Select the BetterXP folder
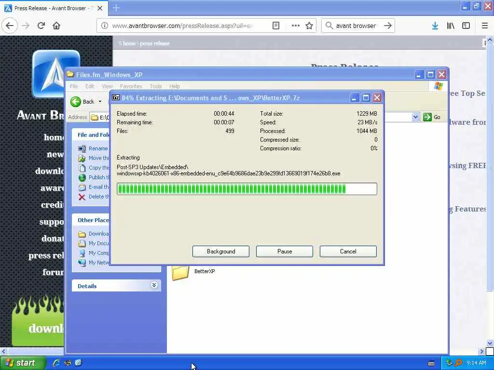The height and width of the screenshot is (370, 494). 193,272
